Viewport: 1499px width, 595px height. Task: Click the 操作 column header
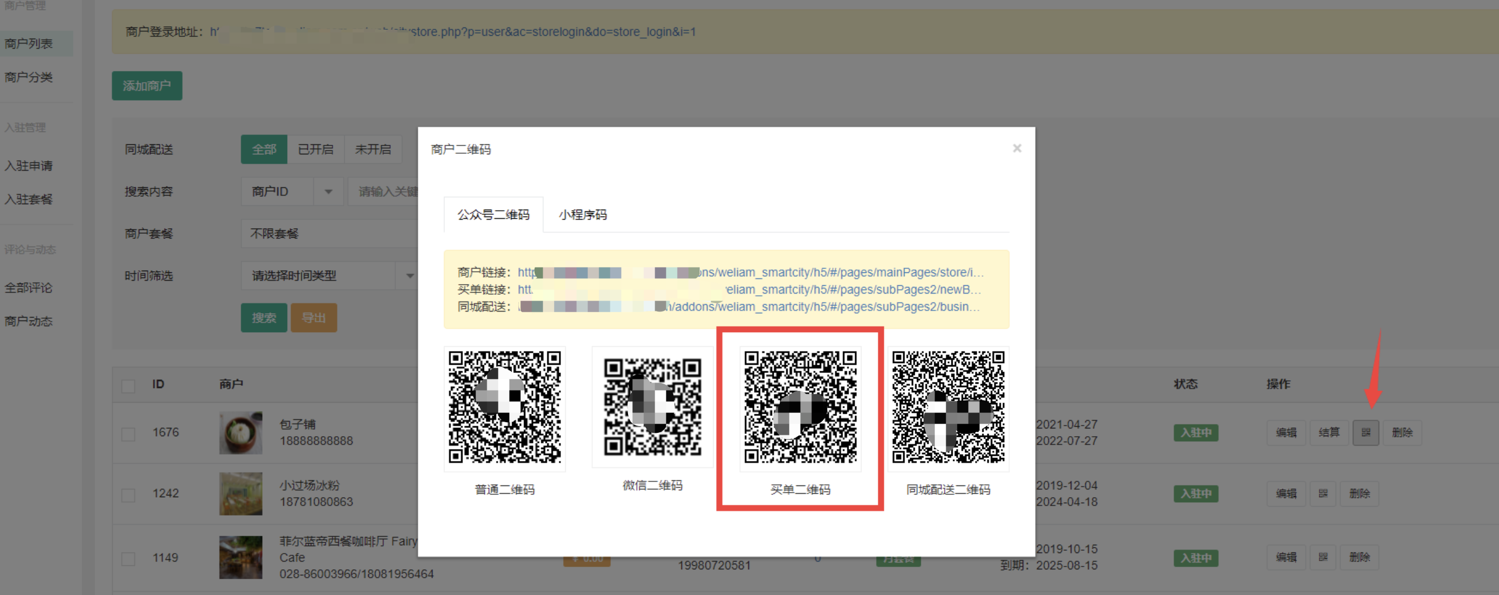click(x=1278, y=384)
